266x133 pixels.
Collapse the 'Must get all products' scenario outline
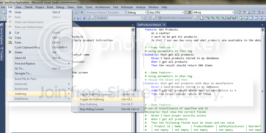coord(143,55)
